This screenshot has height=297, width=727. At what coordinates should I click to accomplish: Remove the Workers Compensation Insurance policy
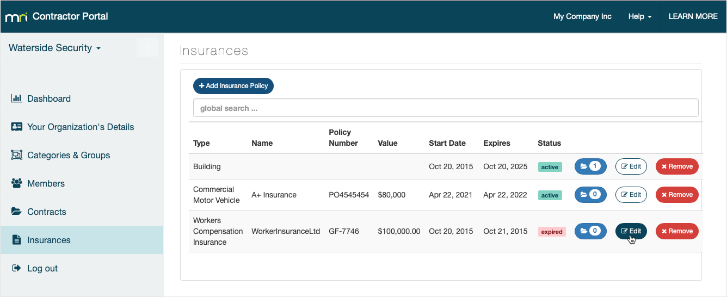coord(677,231)
